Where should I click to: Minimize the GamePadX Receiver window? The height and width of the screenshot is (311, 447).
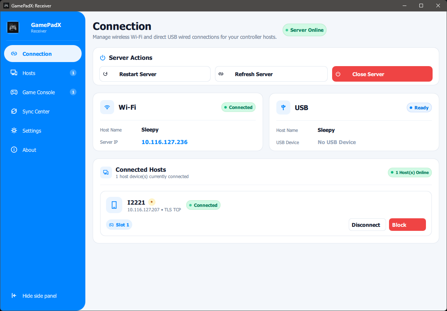click(x=404, y=6)
